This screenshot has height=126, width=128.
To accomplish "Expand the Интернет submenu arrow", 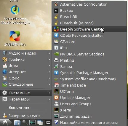I will click(x=49, y=72).
